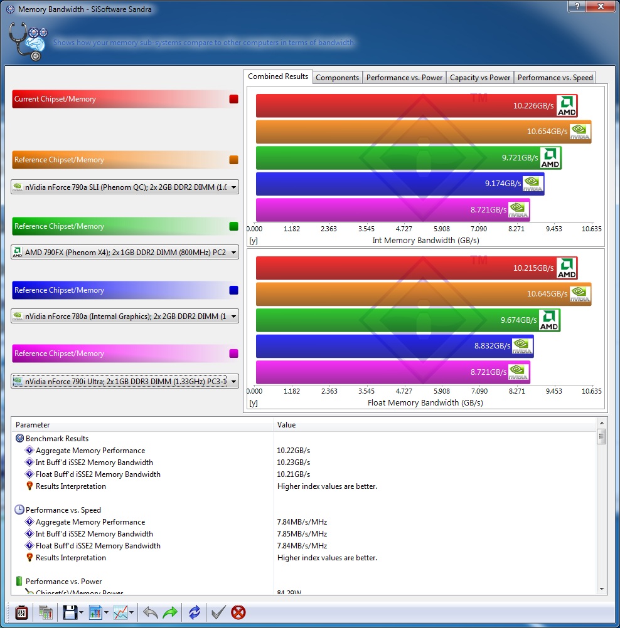Select Int Buff'd iSSE2 row showing 7.85MB/s/MHz
Viewport: 620px width, 628px height.
click(304, 534)
